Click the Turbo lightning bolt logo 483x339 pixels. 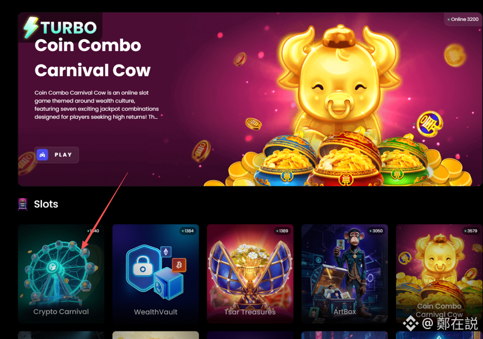[31, 27]
